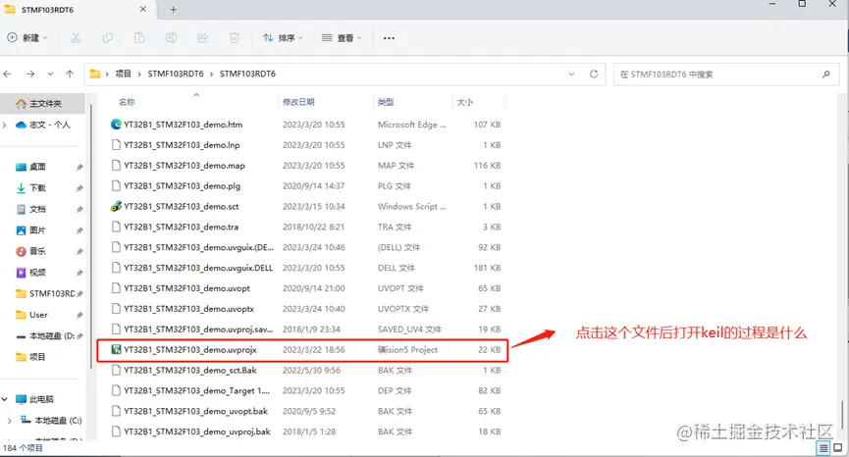The width and height of the screenshot is (849, 457).
Task: Click the Copy icon in toolbar
Action: (x=107, y=38)
